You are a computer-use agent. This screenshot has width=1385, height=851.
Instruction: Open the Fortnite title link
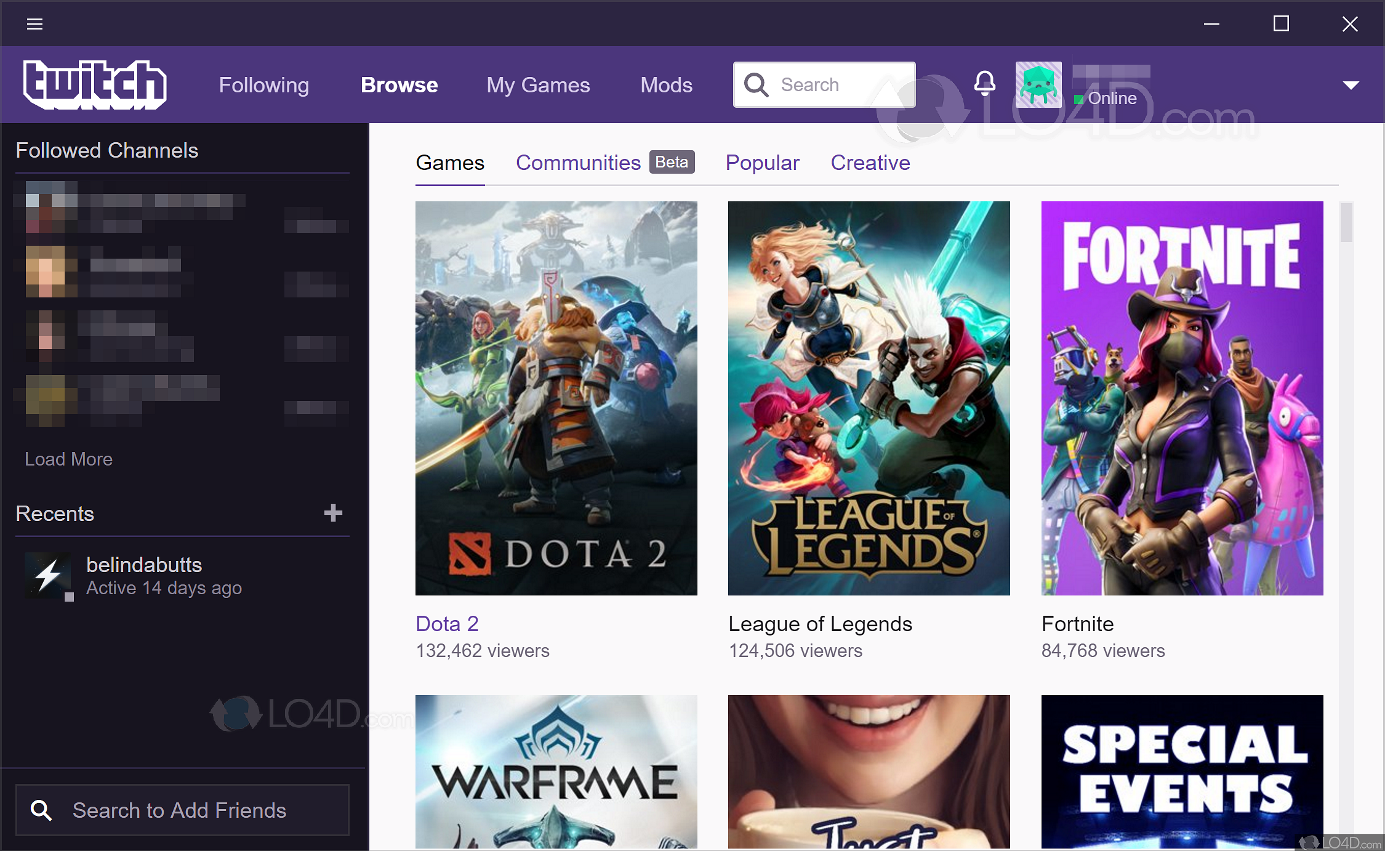coord(1077,624)
